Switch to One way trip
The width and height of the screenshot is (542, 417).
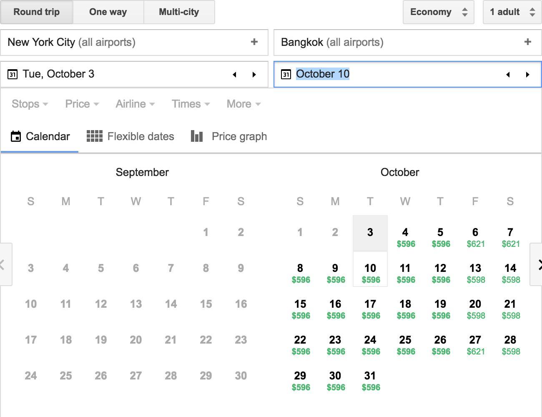click(108, 12)
